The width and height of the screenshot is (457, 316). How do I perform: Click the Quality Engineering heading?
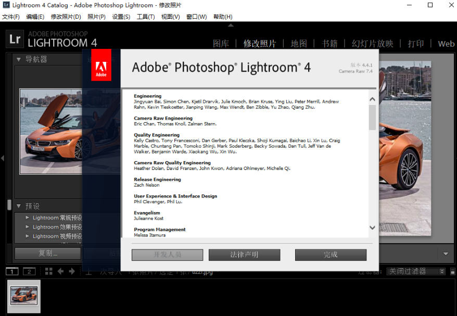pyautogui.click(x=157, y=135)
